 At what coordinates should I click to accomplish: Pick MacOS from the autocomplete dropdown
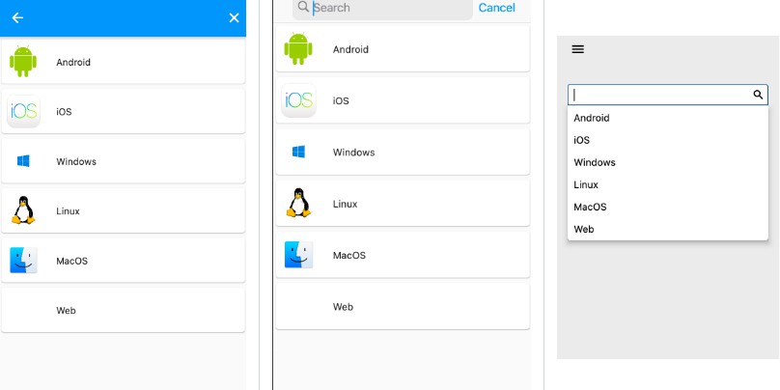[x=668, y=207]
